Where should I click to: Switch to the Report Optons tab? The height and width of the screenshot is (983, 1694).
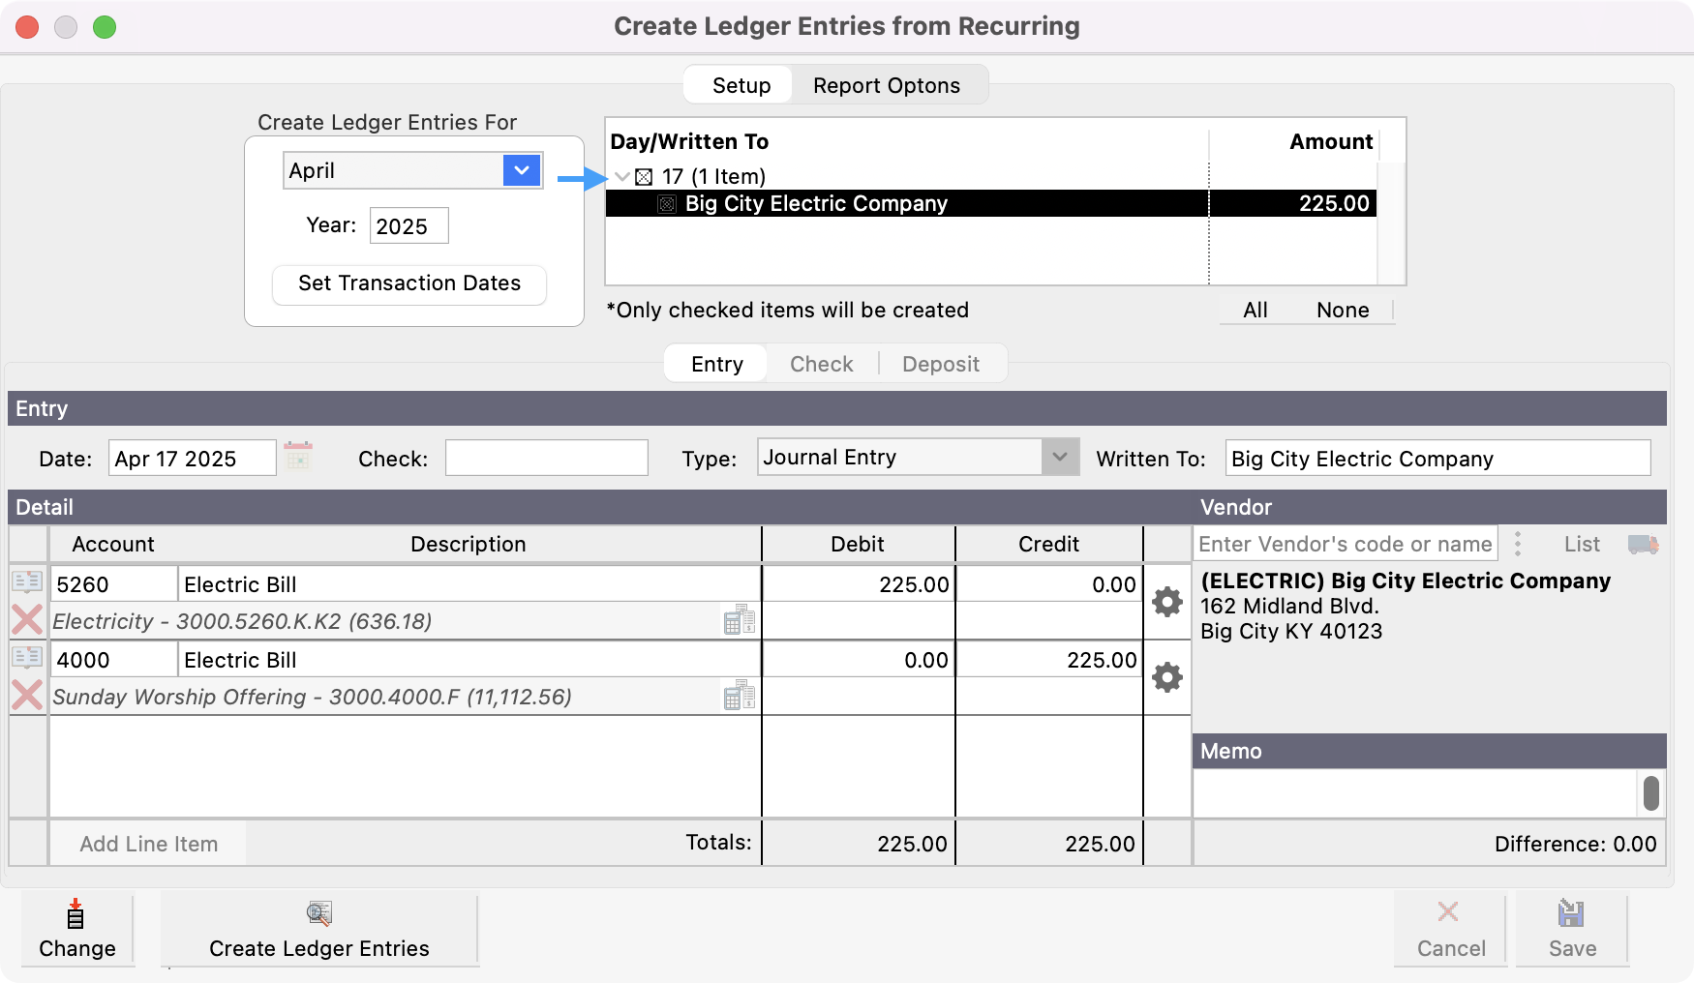pyautogui.click(x=886, y=85)
